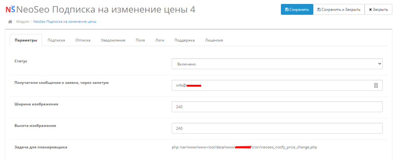Viewport: 396px width, 161px height.
Task: Click the NeoSeo NS logo icon
Action: point(10,10)
